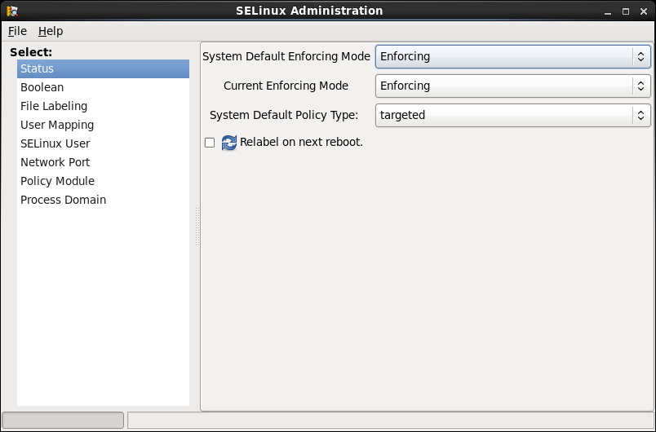Close the SELinux Administration window
This screenshot has height=432, width=656.
[x=644, y=11]
